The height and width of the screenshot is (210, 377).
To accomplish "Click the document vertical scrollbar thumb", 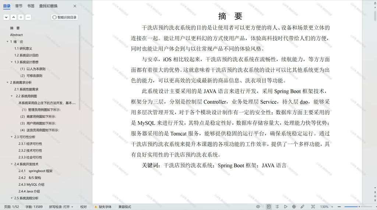I will pos(375,15).
